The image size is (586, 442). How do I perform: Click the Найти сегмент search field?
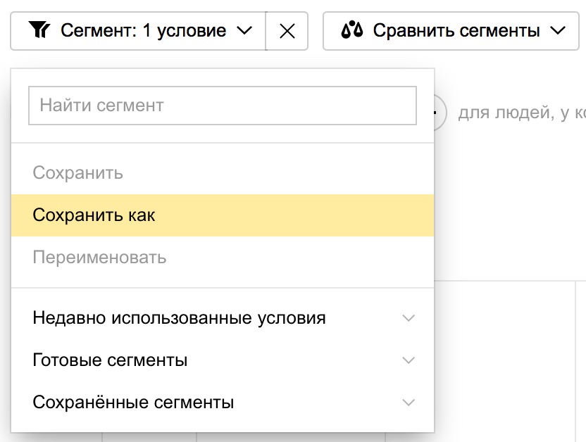223,105
